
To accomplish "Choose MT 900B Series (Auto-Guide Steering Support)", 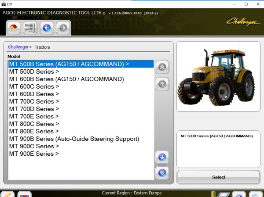I will 81,139.
